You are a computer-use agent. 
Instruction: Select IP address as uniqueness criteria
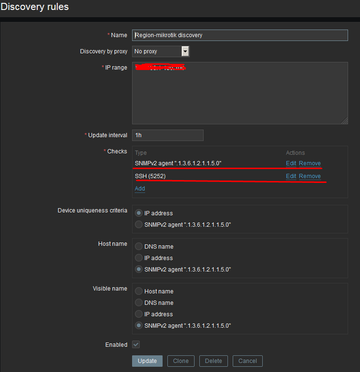point(139,213)
